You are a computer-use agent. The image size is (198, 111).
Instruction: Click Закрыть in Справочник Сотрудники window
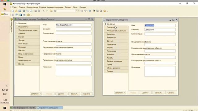point(158,92)
